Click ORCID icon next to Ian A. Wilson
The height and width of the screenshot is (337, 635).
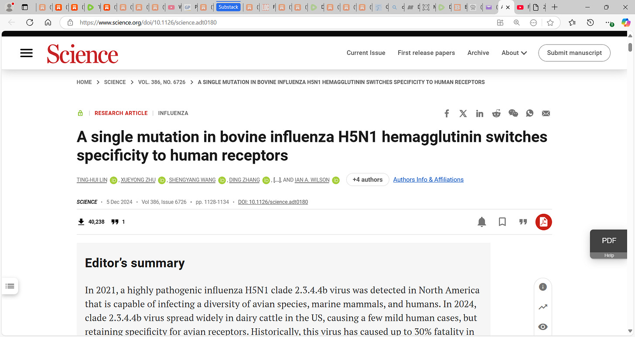336,180
